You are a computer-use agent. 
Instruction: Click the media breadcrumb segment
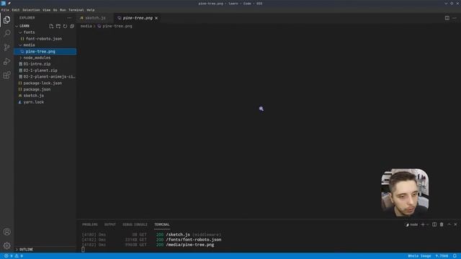click(x=86, y=26)
